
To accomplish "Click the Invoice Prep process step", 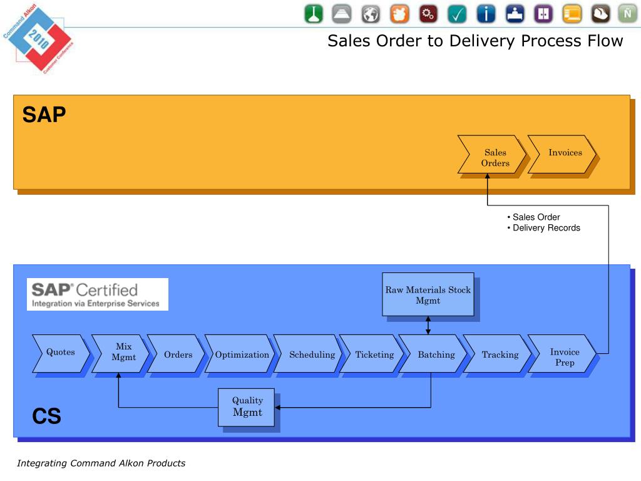I will [563, 353].
